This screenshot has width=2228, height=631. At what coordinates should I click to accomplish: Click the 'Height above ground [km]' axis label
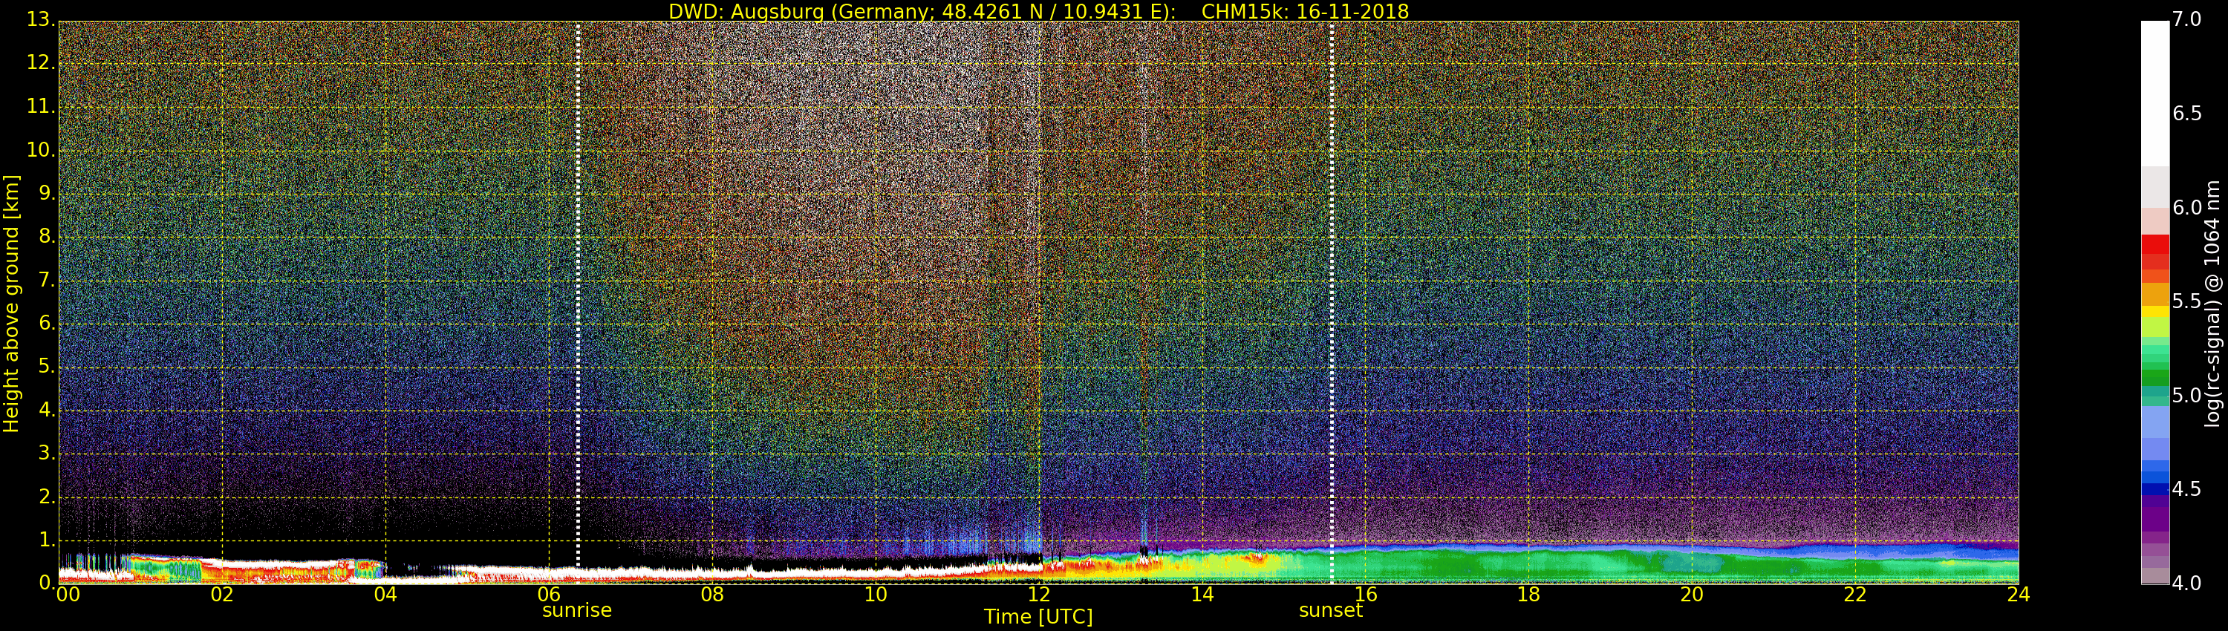pyautogui.click(x=11, y=303)
